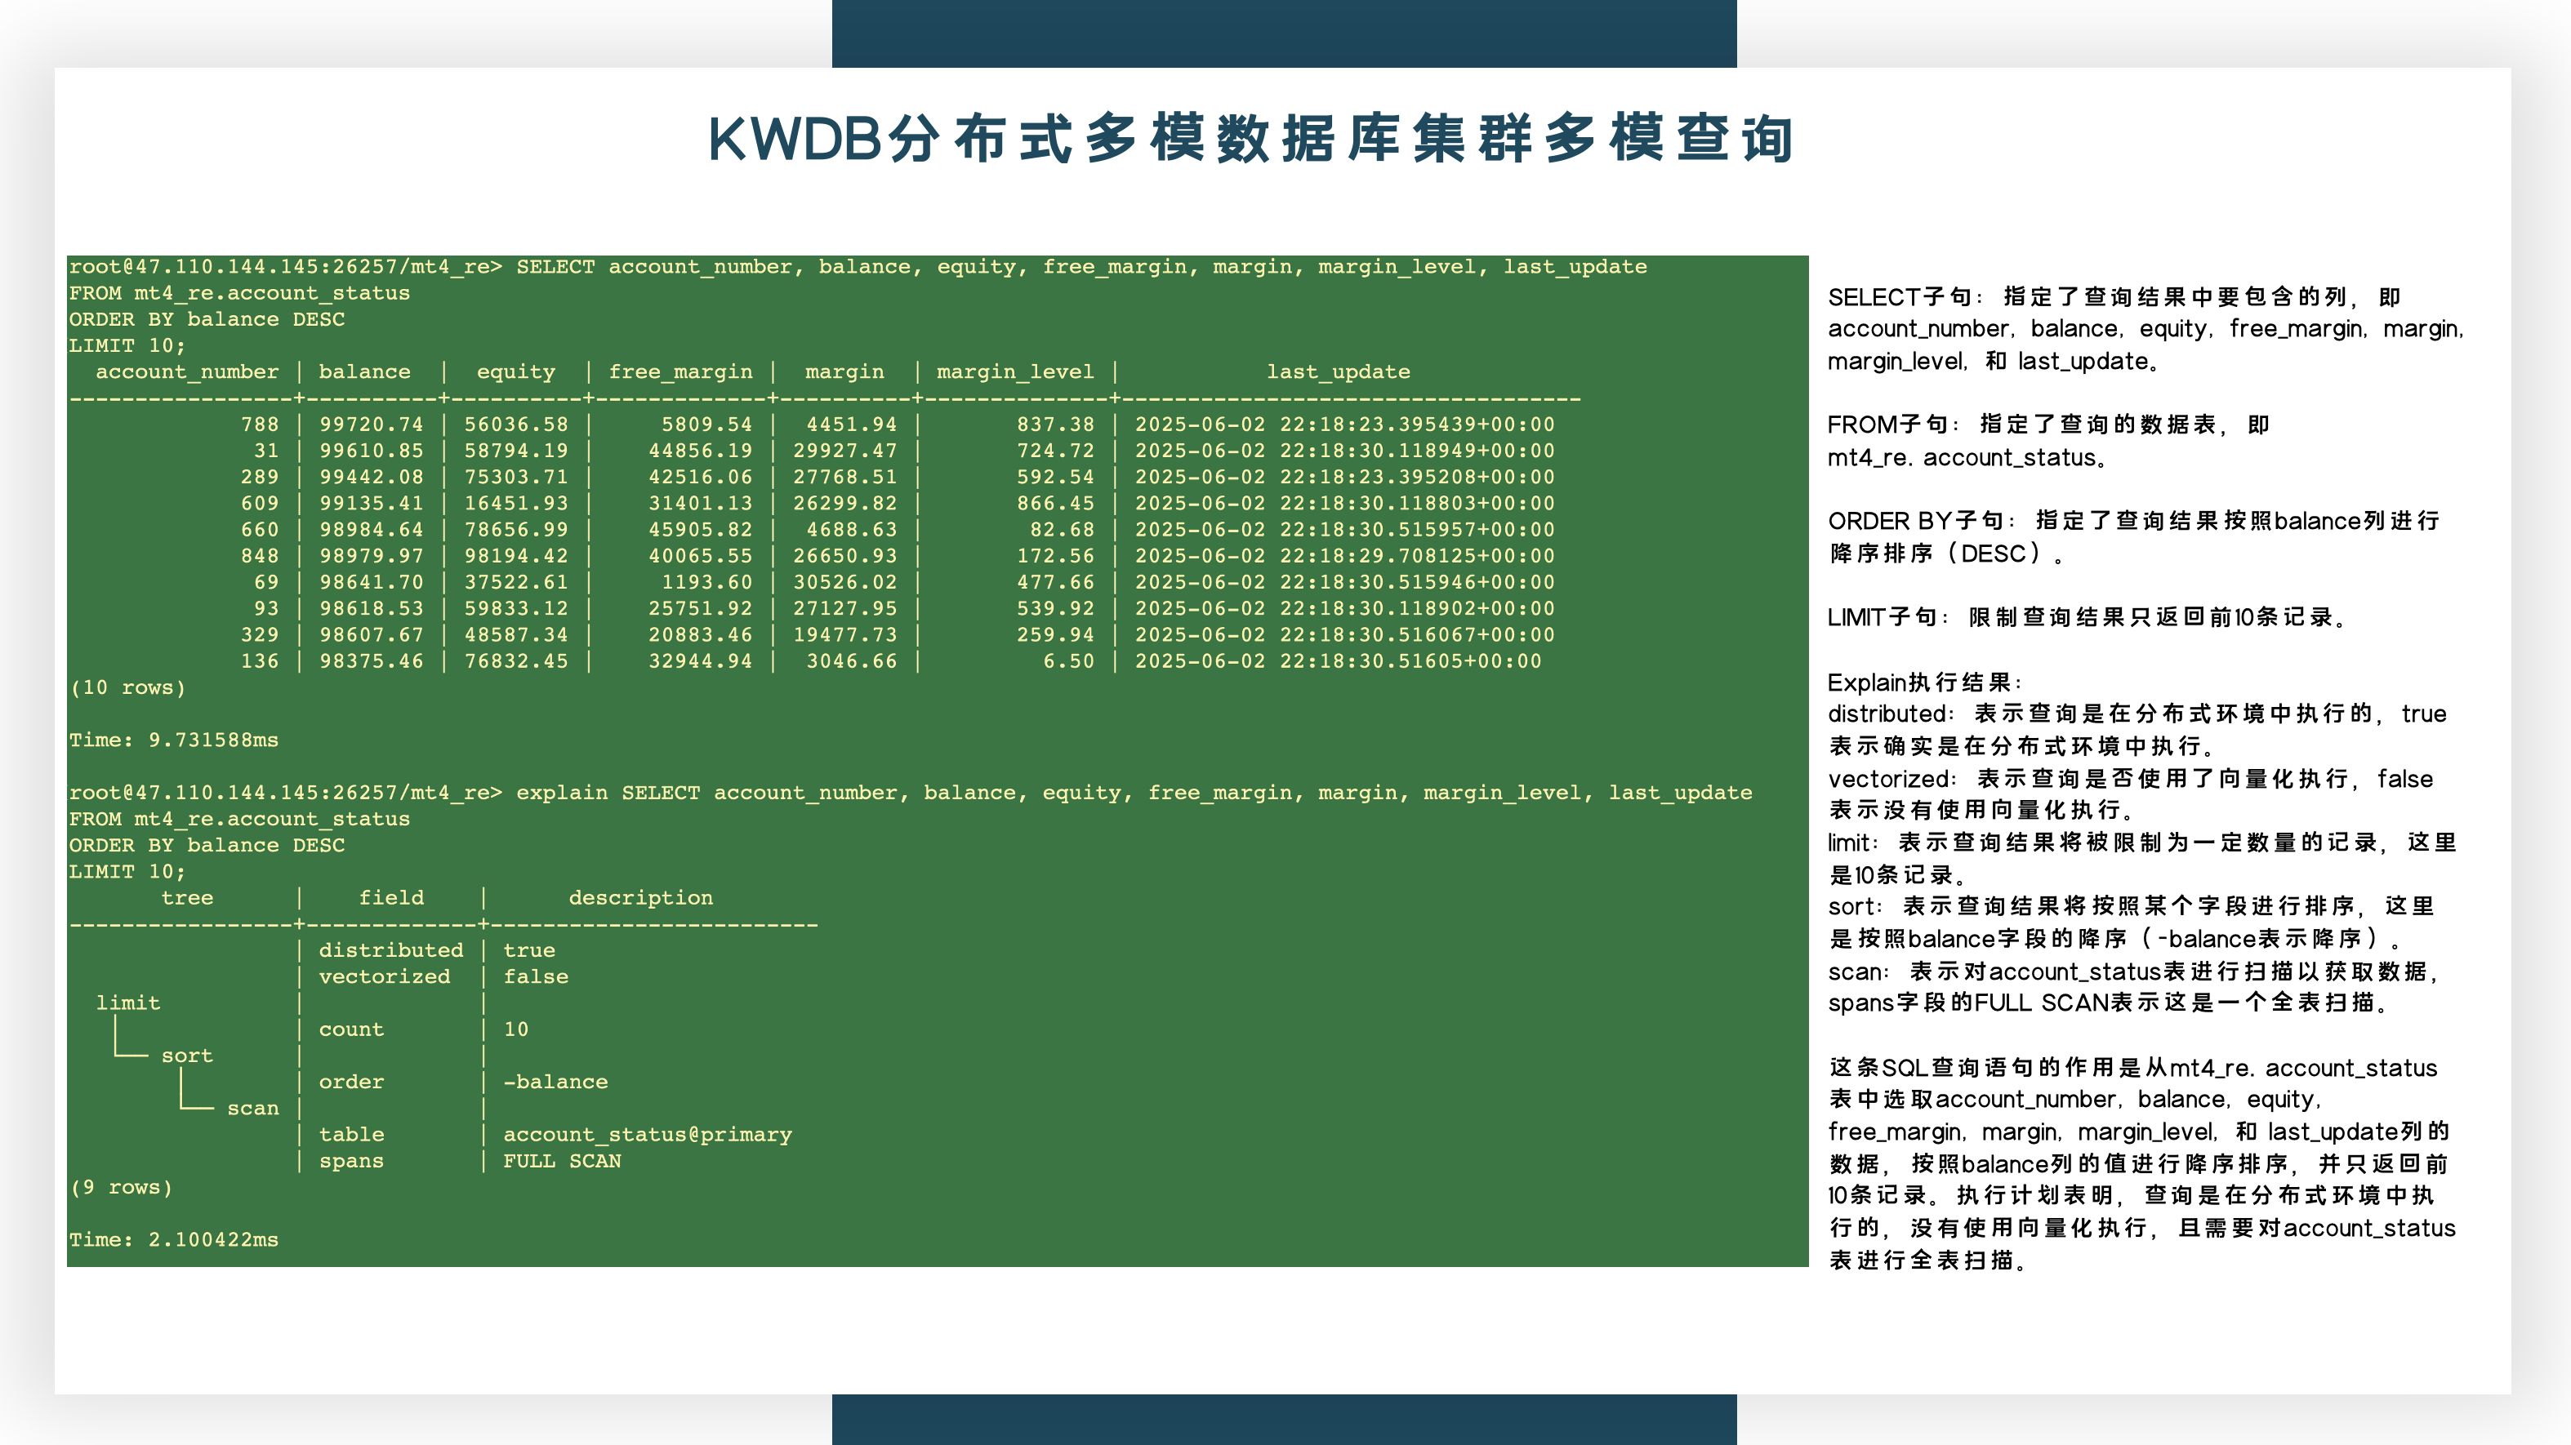This screenshot has width=2571, height=1445.
Task: Select the "account_status@primary" table description
Action: [x=648, y=1135]
